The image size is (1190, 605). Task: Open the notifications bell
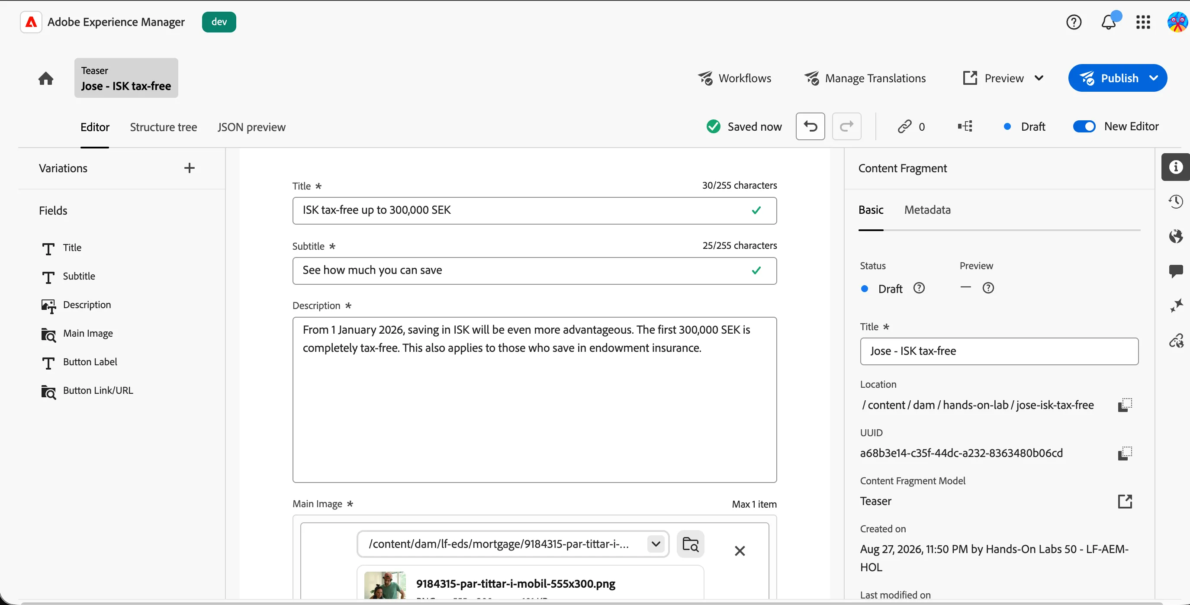coord(1109,22)
